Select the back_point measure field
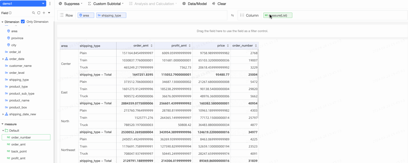 pyautogui.click(x=19, y=151)
